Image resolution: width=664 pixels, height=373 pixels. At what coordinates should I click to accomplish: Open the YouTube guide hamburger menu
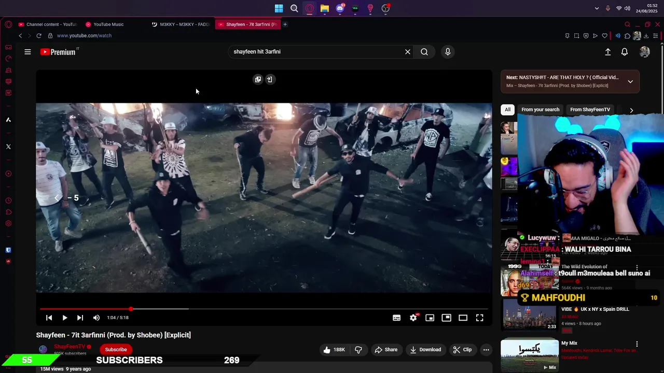click(27, 52)
